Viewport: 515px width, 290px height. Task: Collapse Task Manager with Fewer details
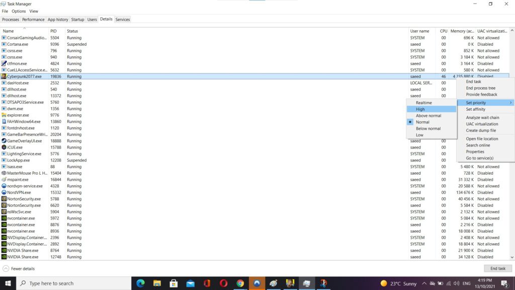(x=19, y=268)
